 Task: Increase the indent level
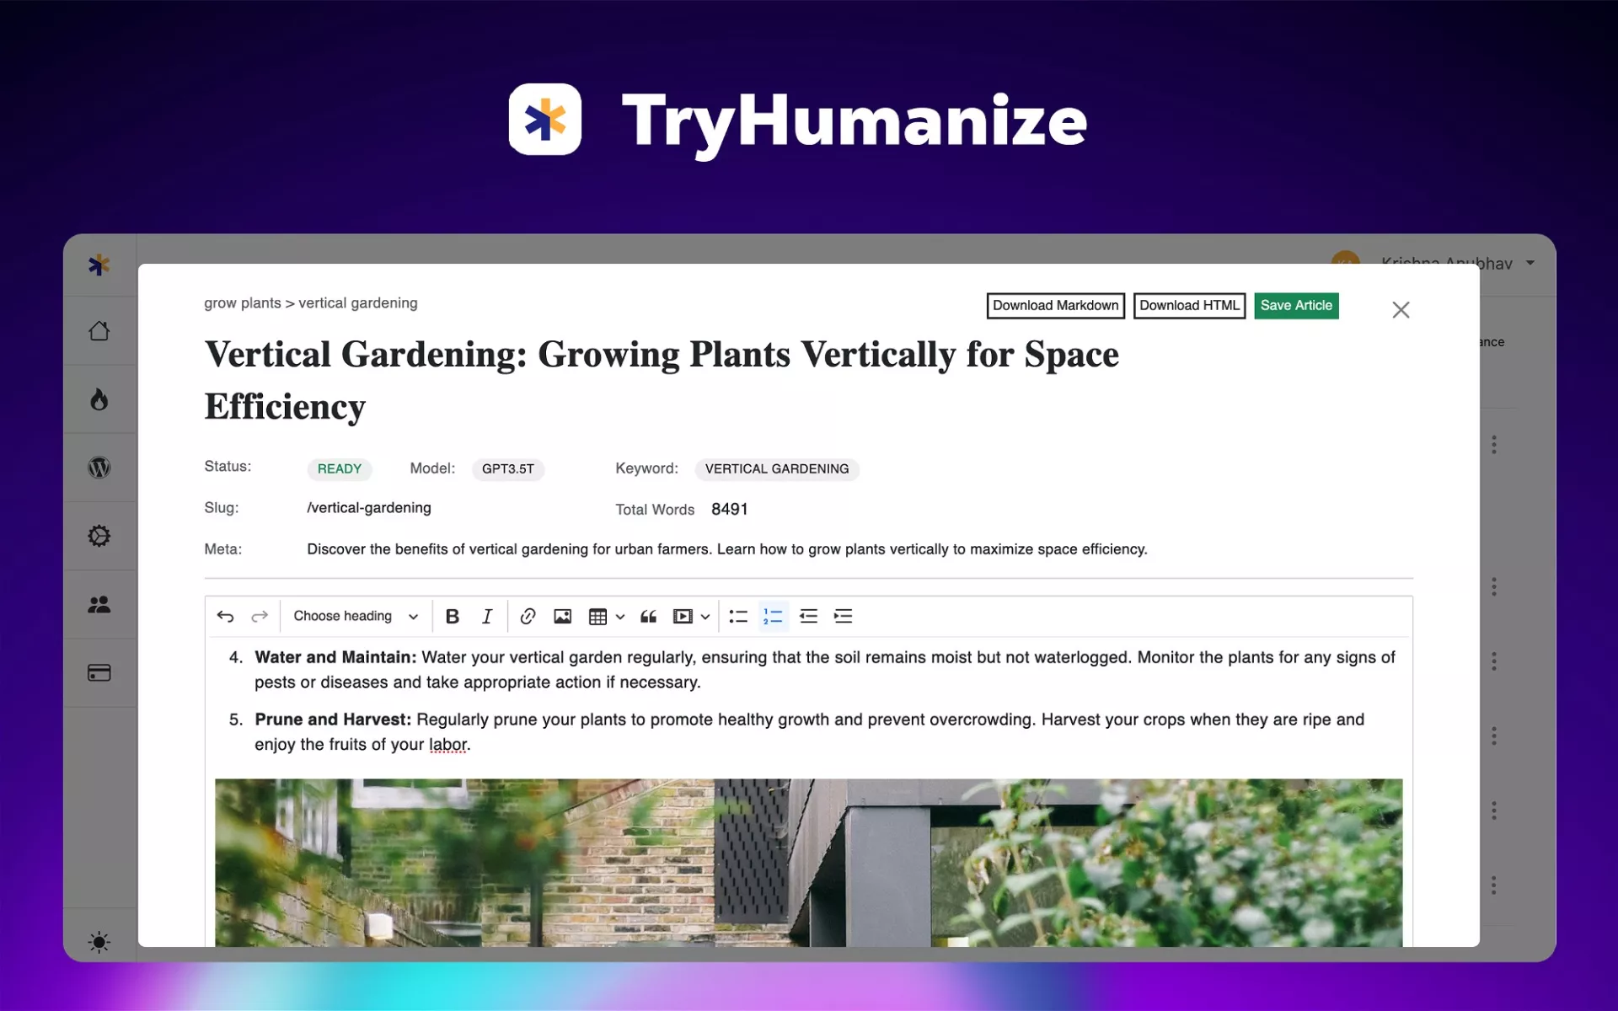coord(843,616)
